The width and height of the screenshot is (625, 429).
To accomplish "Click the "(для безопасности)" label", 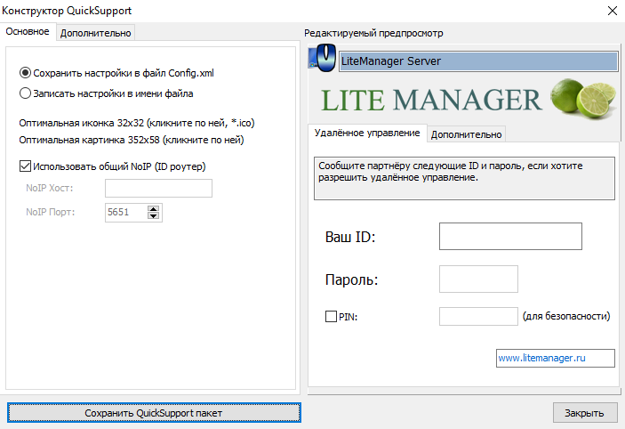I will click(566, 317).
